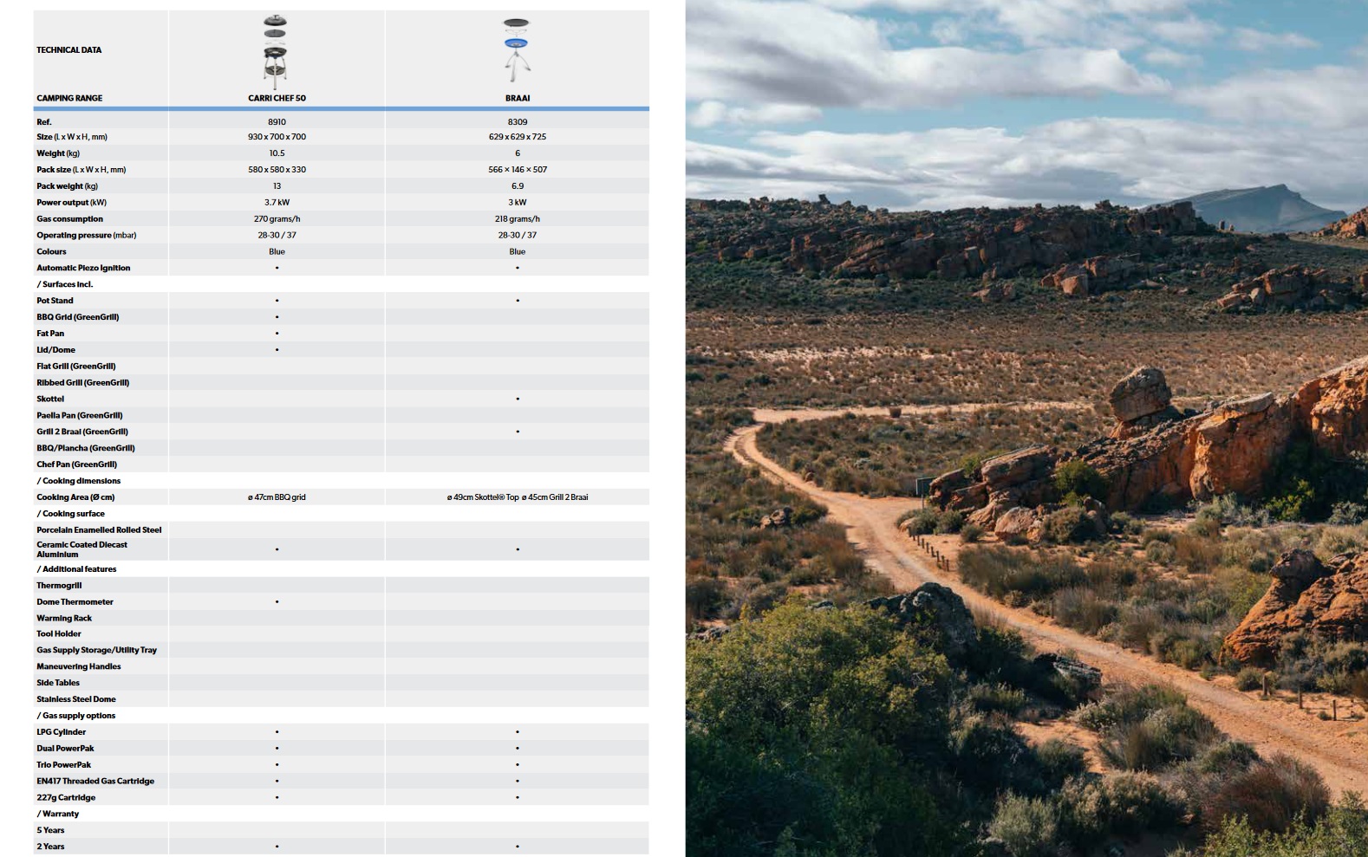Select gas consumption '270 grams/h'

(x=277, y=219)
